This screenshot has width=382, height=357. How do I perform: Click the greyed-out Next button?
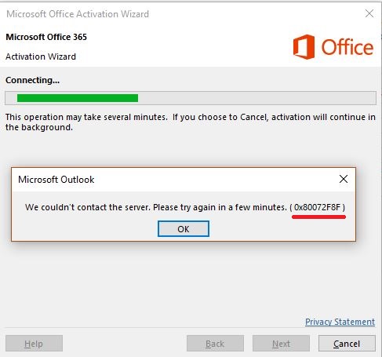281,344
